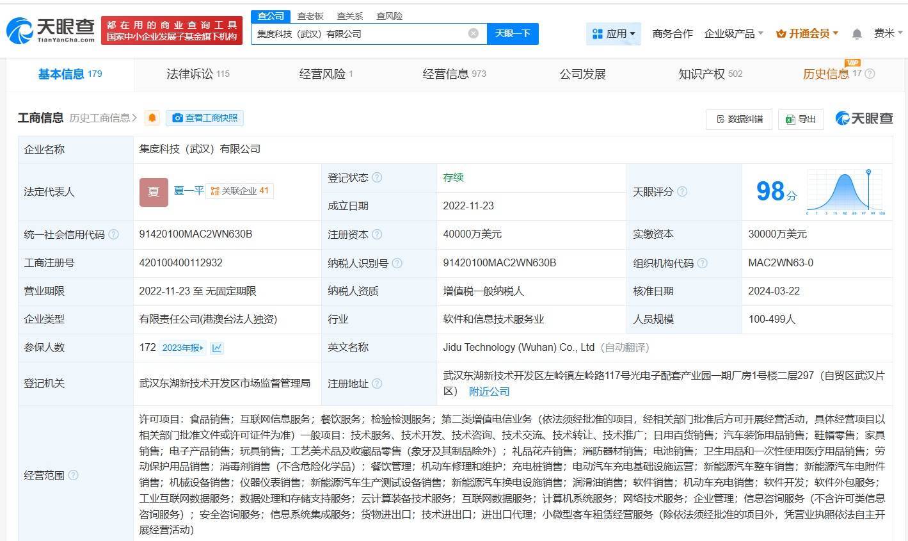The width and height of the screenshot is (908, 541).
Task: Select the registration authority 武汉东湖新技术开发区市场监督管理局
Action: point(225,384)
